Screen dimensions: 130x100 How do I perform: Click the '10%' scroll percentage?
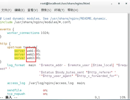(x=123, y=97)
